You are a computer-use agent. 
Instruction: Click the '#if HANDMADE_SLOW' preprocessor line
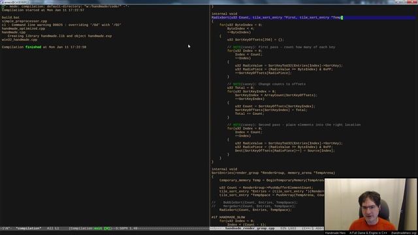click(228, 217)
